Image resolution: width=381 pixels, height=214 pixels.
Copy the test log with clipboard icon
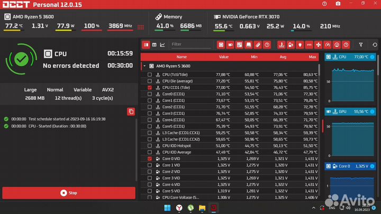click(x=131, y=111)
